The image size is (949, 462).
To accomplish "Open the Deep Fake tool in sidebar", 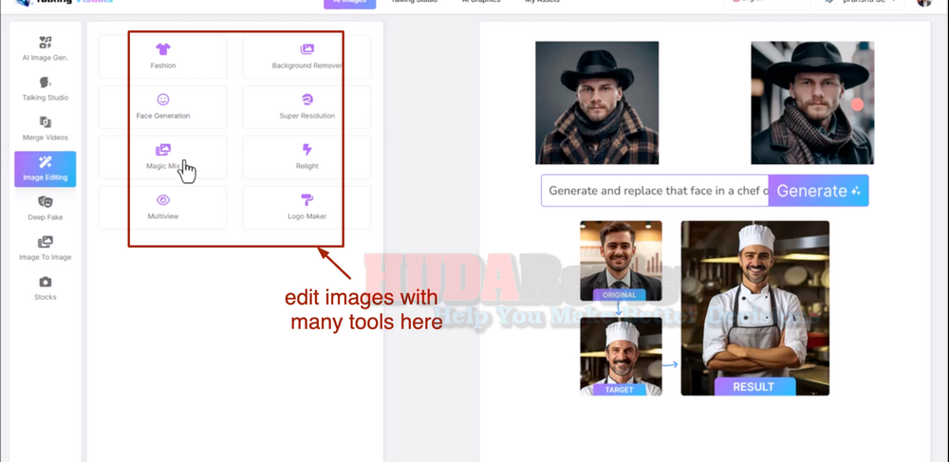I will click(46, 208).
